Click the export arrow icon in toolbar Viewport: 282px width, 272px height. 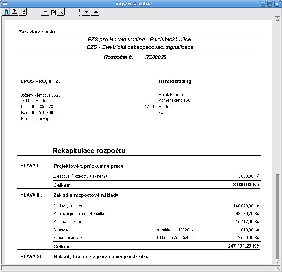click(23, 12)
